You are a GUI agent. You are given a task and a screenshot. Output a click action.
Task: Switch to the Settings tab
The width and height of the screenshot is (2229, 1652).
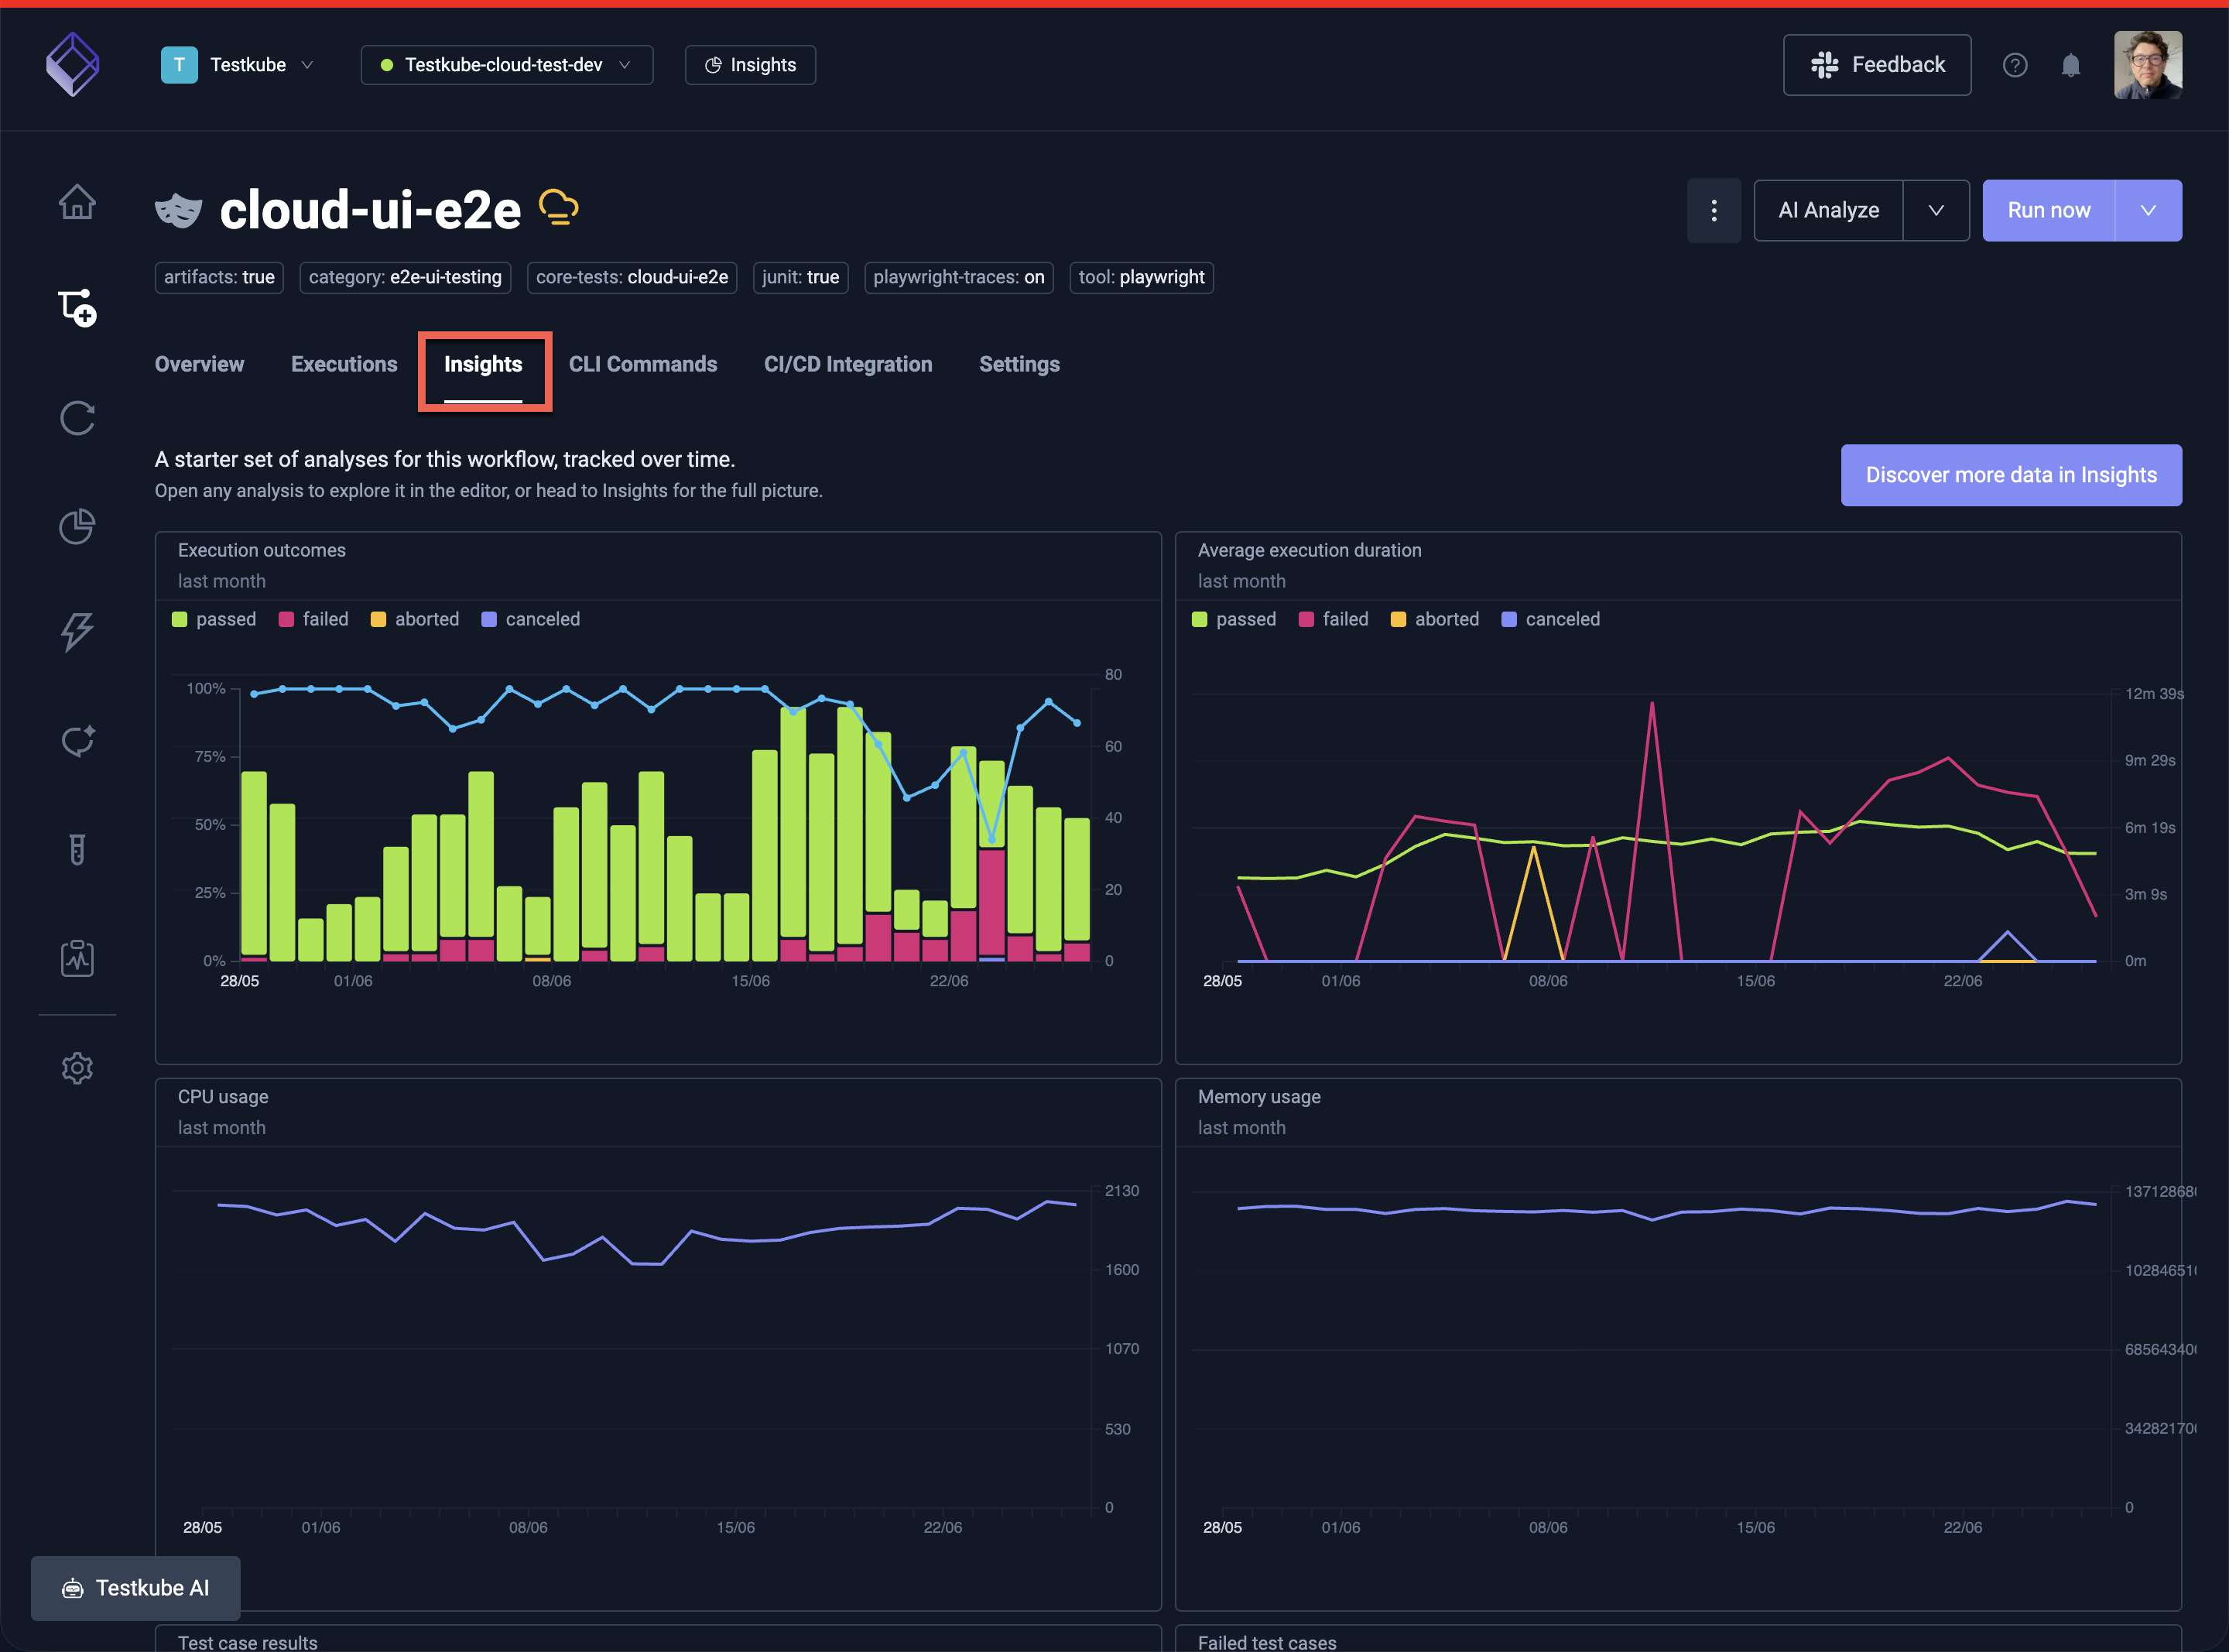(x=1019, y=364)
